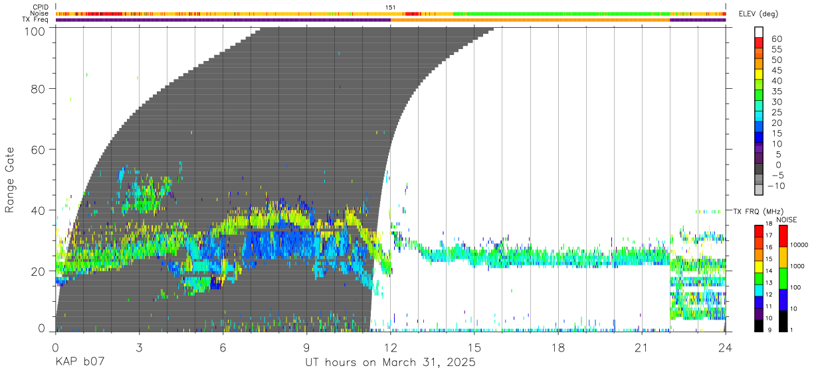Click the blue segment of the NOISE colorbar
This screenshot has height=376, width=816.
(x=784, y=298)
